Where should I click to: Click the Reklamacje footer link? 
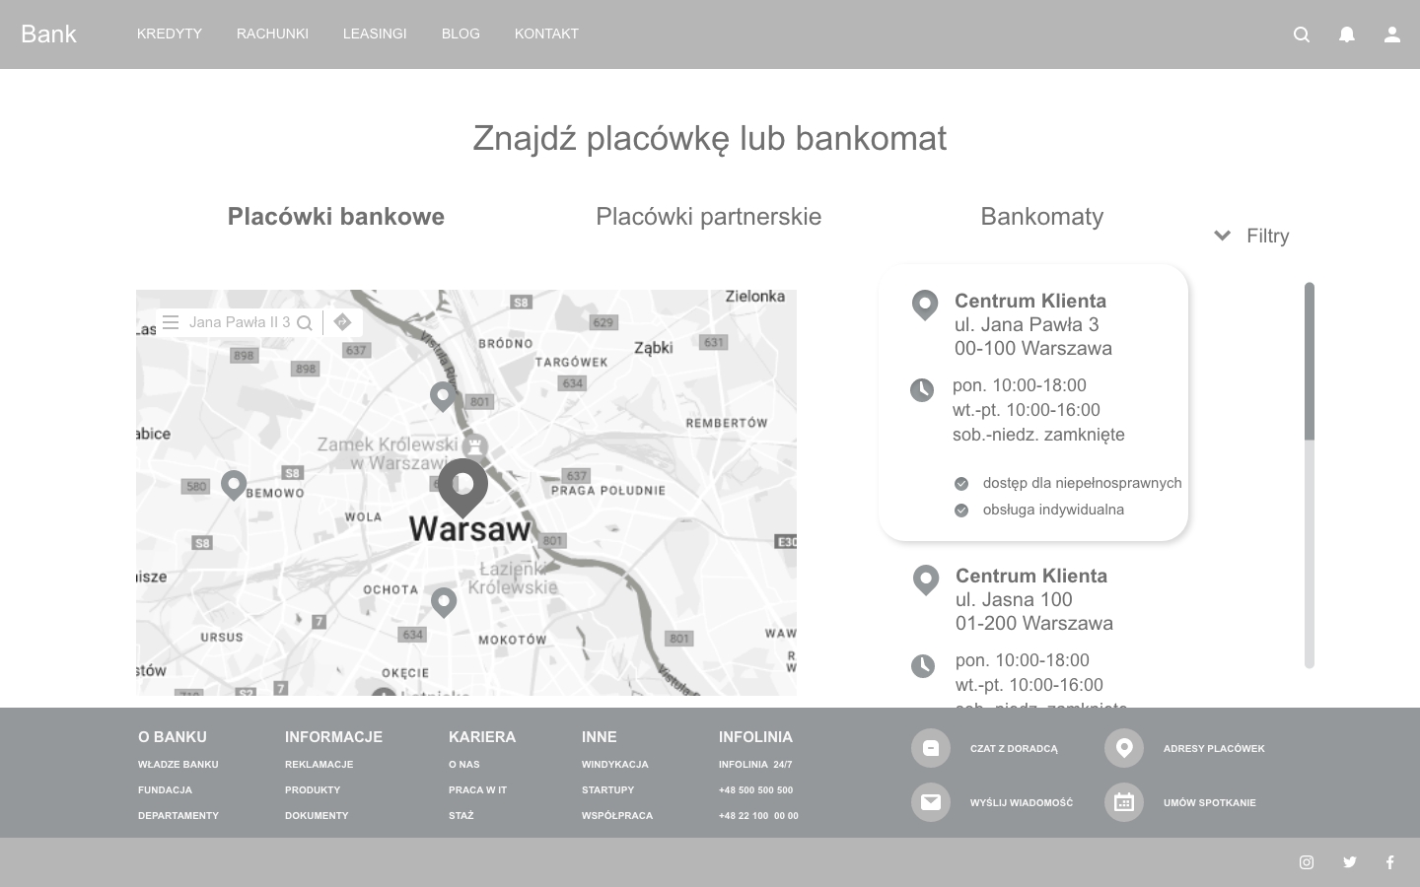pos(319,764)
